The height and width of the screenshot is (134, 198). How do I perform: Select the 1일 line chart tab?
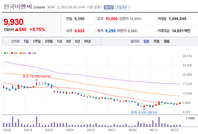pos(26,41)
